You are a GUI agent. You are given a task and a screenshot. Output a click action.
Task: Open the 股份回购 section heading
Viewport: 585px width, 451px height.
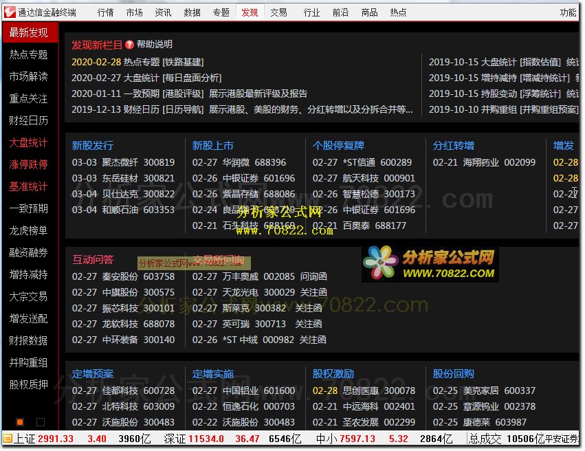[453, 374]
